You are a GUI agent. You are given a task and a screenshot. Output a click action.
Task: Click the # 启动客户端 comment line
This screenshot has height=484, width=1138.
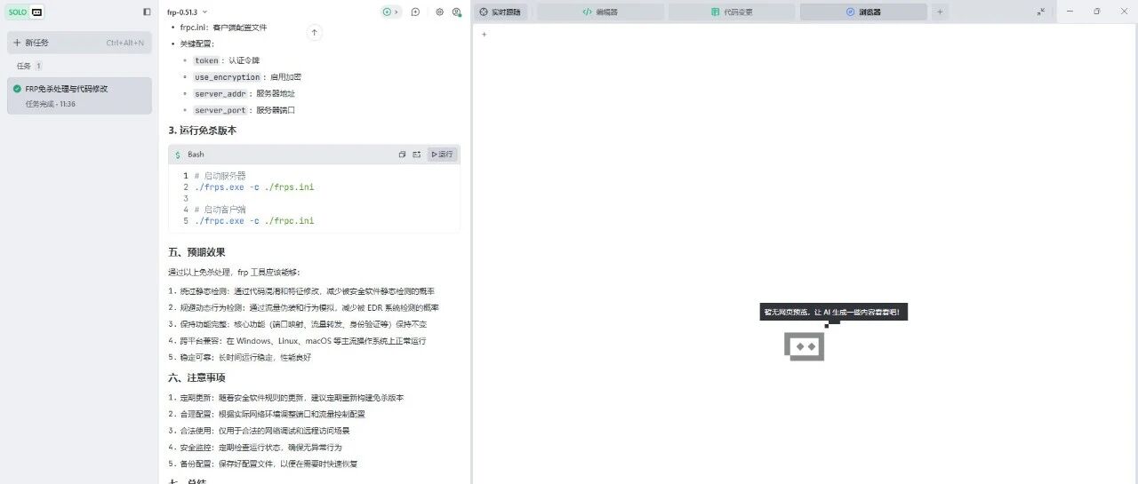(220, 210)
